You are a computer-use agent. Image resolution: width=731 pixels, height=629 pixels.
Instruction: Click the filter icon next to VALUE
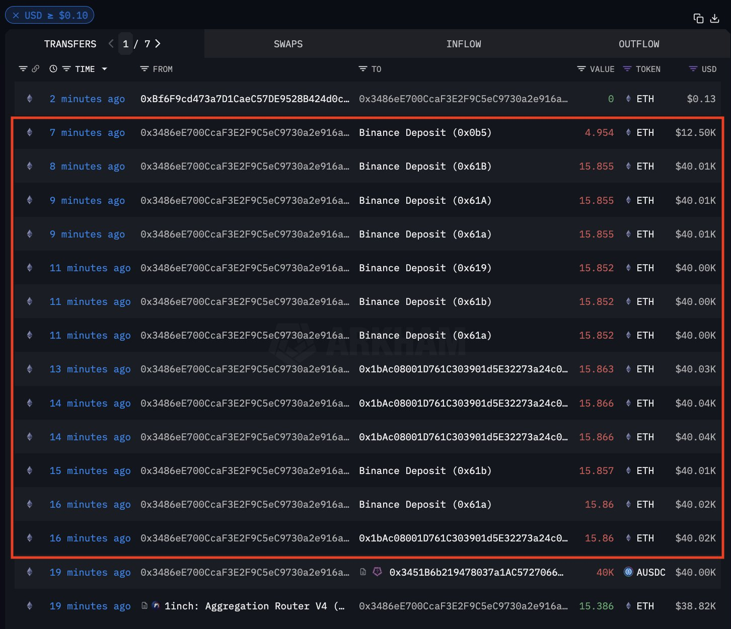point(580,69)
